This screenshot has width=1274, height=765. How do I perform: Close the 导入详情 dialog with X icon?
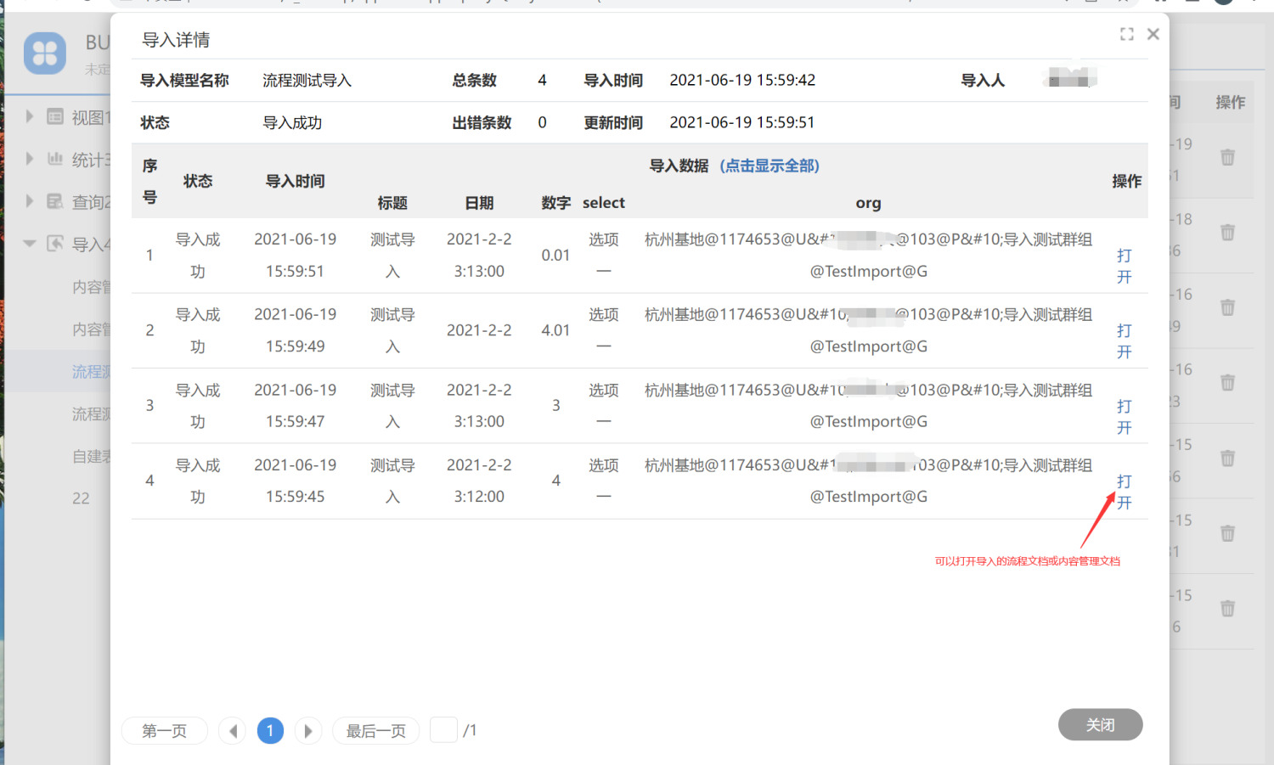[x=1153, y=34]
